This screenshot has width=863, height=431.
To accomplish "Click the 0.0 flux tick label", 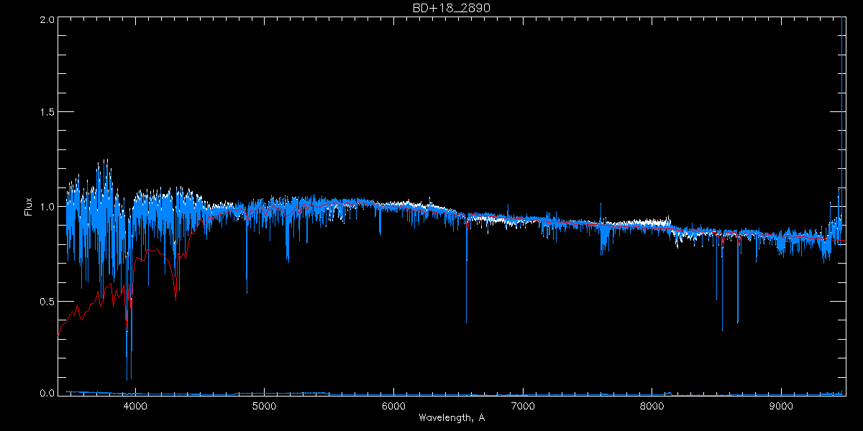I will 47,394.
